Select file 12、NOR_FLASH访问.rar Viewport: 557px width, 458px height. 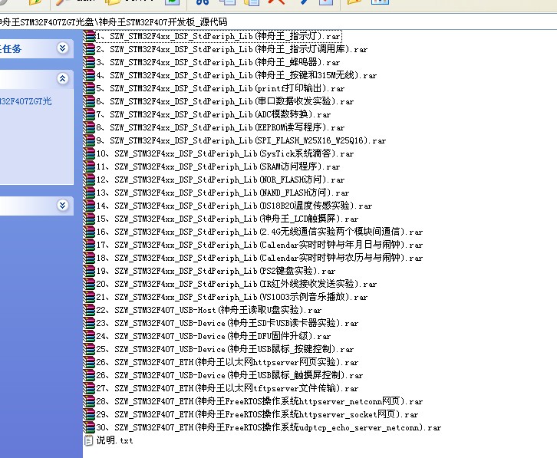tap(220, 180)
